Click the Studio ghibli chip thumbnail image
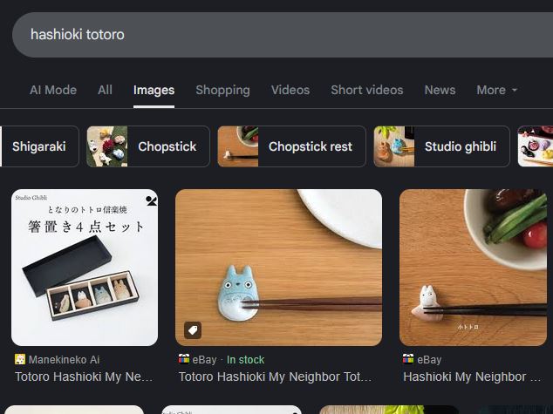 pos(394,146)
